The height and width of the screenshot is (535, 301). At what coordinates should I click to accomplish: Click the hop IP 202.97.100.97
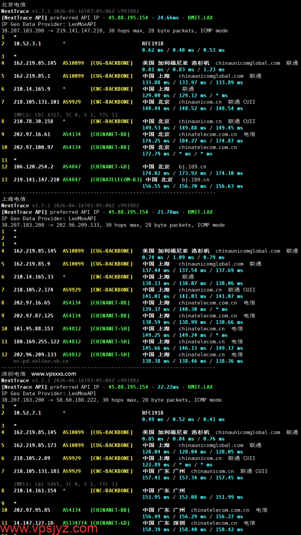34,147
